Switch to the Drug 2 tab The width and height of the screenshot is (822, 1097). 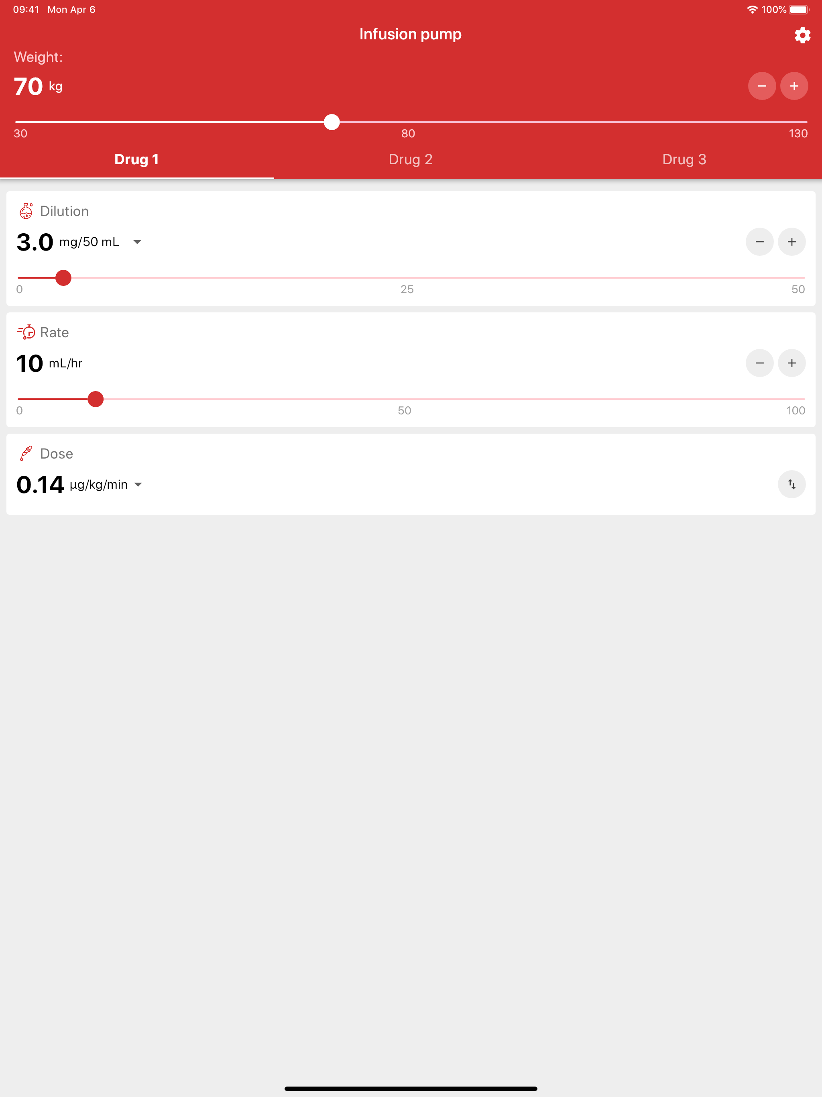pos(411,159)
